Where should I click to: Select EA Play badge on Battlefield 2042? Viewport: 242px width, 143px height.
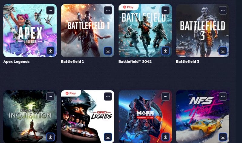(128, 7)
